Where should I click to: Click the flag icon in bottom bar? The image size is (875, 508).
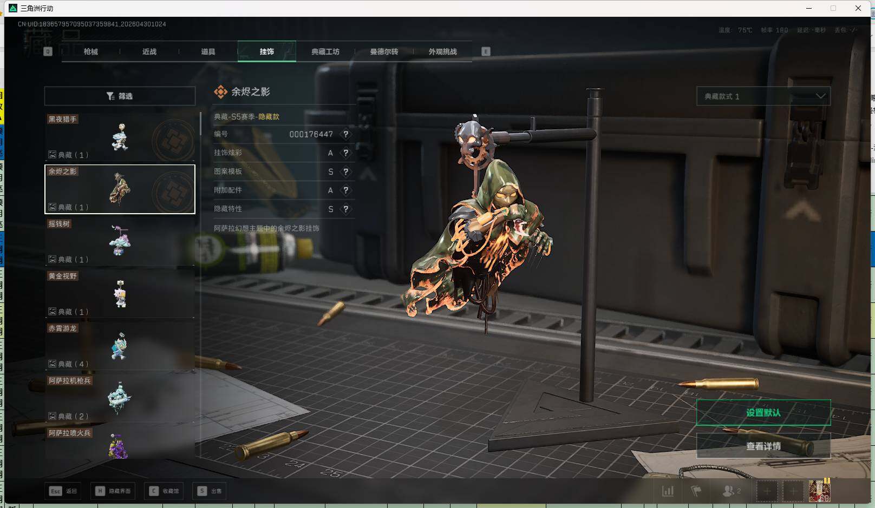pyautogui.click(x=696, y=491)
